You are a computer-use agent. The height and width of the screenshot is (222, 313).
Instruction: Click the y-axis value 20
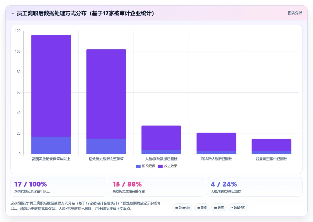19,133
